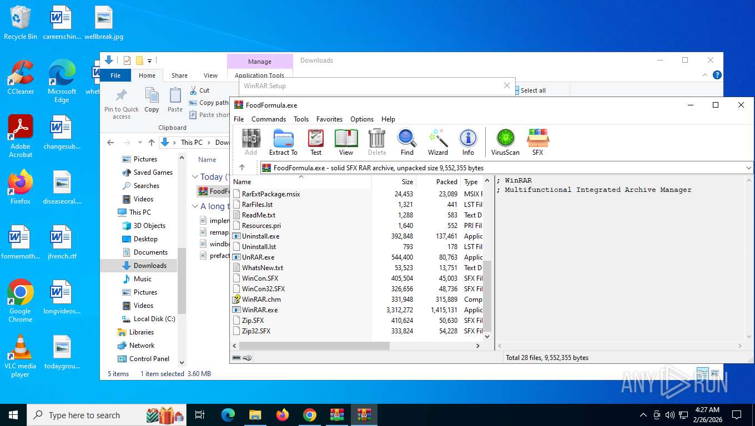The width and height of the screenshot is (755, 426).
Task: Collapse the A long time ago group
Action: click(x=195, y=206)
